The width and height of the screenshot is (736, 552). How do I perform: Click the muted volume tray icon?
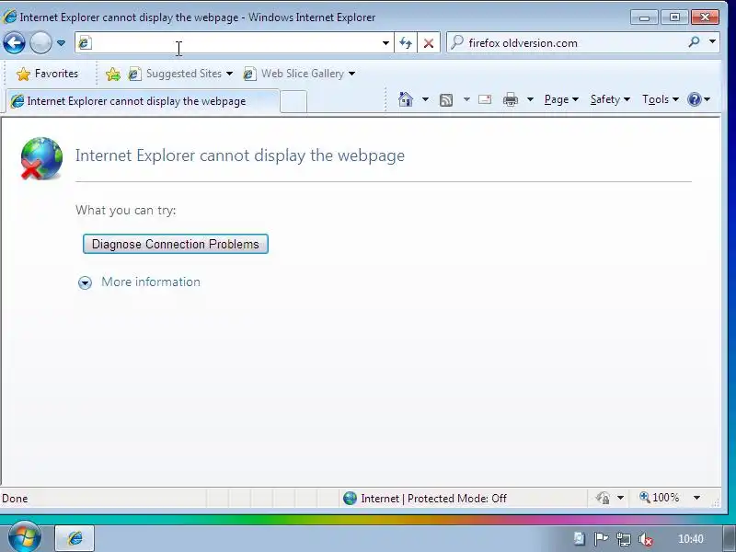pos(646,539)
